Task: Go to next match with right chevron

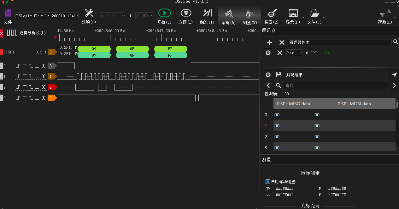Action: point(394,85)
